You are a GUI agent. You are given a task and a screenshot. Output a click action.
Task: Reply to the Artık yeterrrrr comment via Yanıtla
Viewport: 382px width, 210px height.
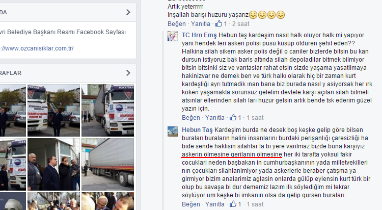tap(201, 23)
